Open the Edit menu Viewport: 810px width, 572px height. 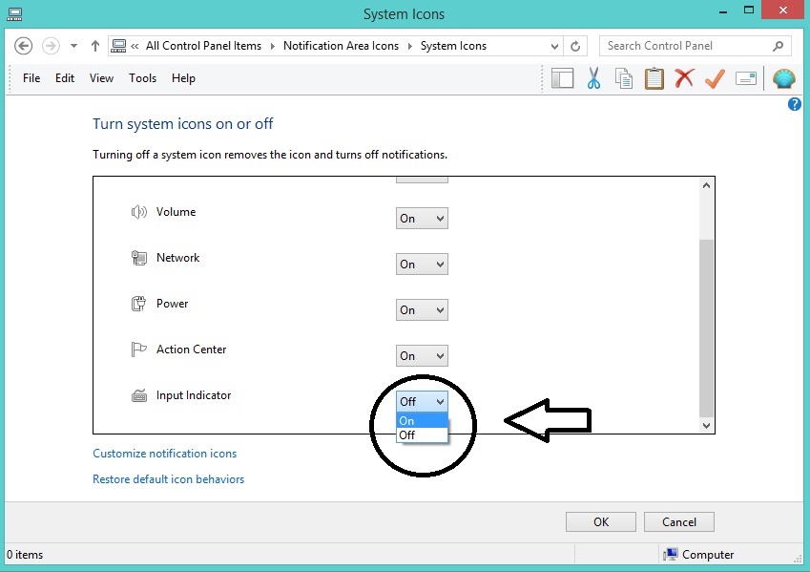click(x=65, y=78)
